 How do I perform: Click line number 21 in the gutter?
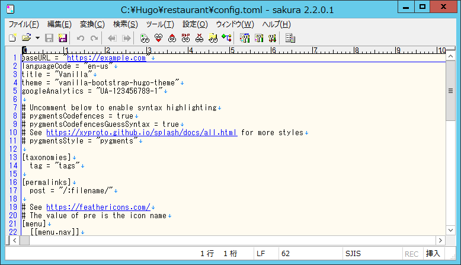pyautogui.click(x=13, y=224)
